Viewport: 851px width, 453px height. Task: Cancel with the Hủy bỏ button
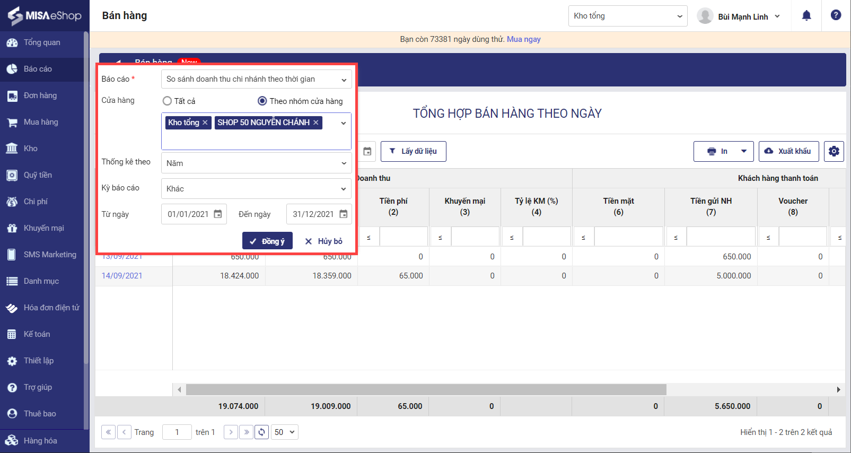click(323, 241)
